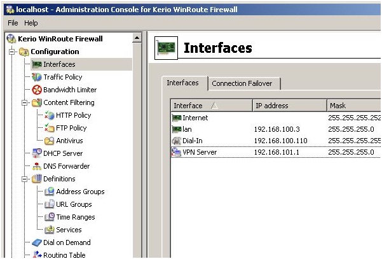Image resolution: width=382 pixels, height=259 pixels.
Task: Click the Antivirus icon
Action: [x=50, y=141]
